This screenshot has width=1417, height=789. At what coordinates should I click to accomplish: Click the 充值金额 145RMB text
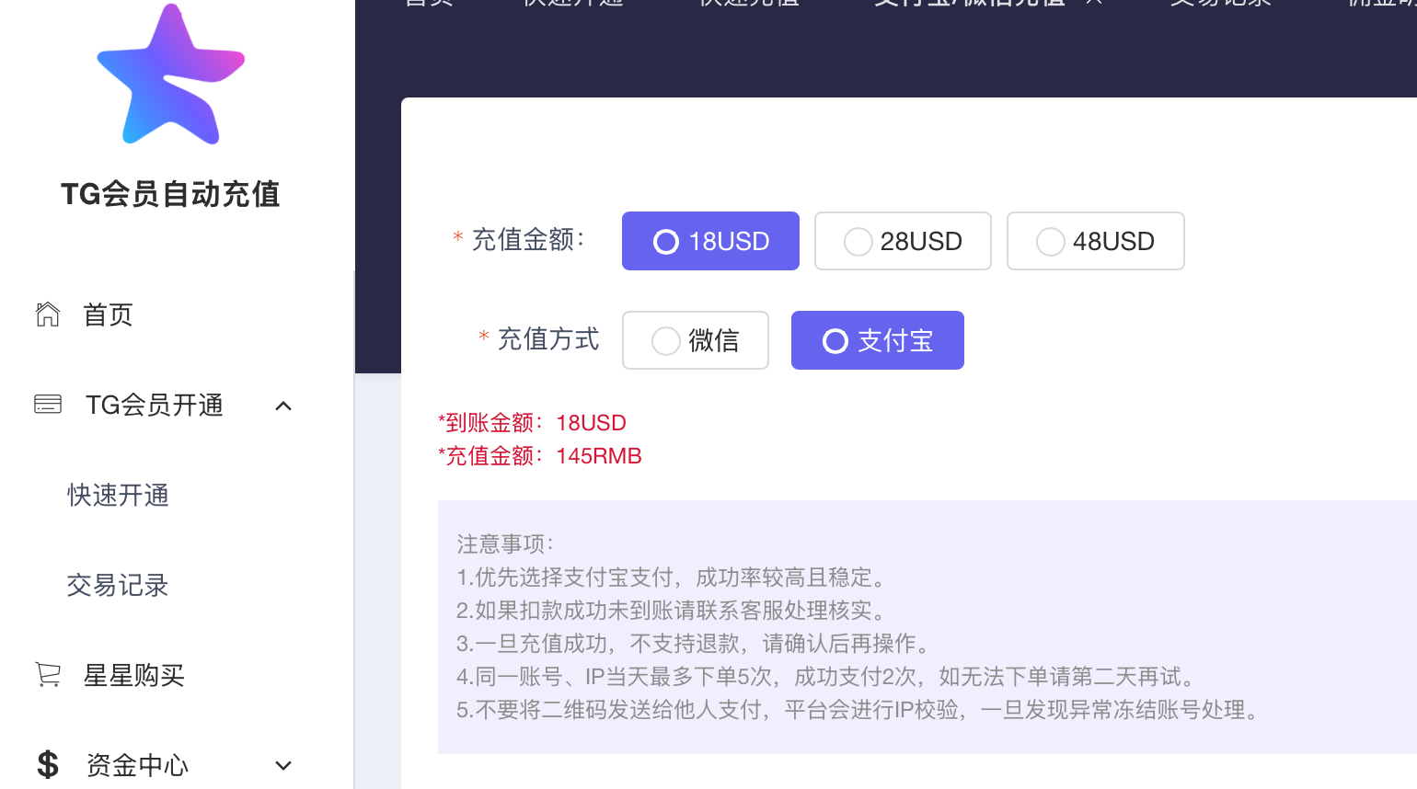coord(540,456)
